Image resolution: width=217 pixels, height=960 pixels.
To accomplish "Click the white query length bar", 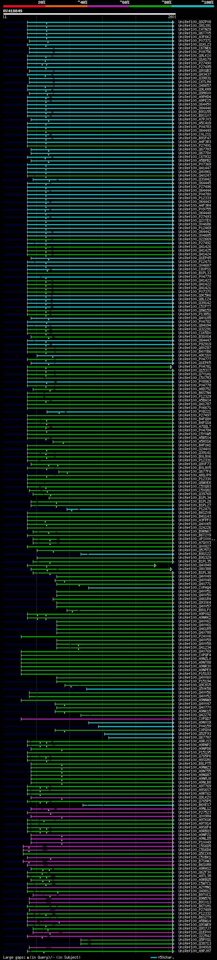I will (90, 14).
